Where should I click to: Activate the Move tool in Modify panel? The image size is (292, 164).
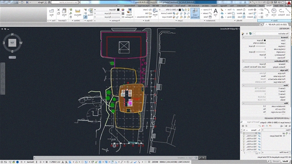click(x=252, y=10)
